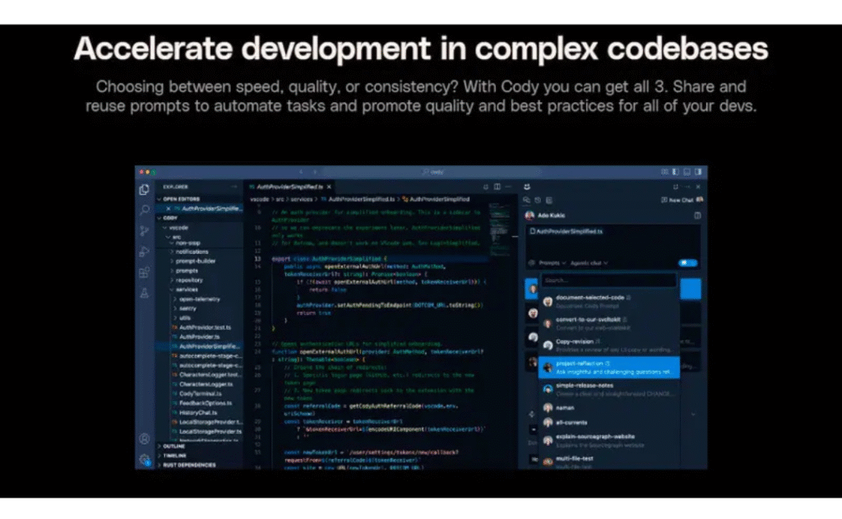Open the Run and Debug view

[144, 252]
